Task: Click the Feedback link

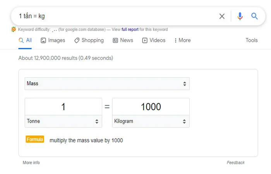Action: (x=236, y=163)
